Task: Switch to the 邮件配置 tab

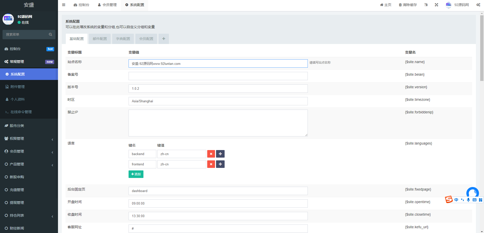Action: click(100, 39)
